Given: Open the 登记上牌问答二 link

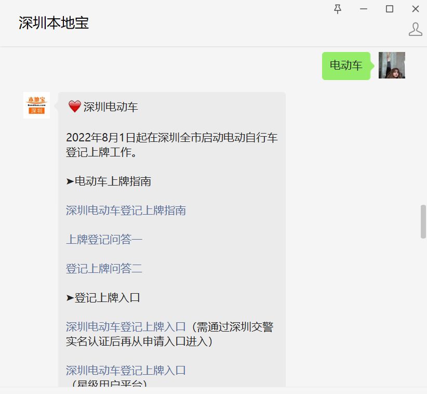Looking at the screenshot, I should click(104, 268).
